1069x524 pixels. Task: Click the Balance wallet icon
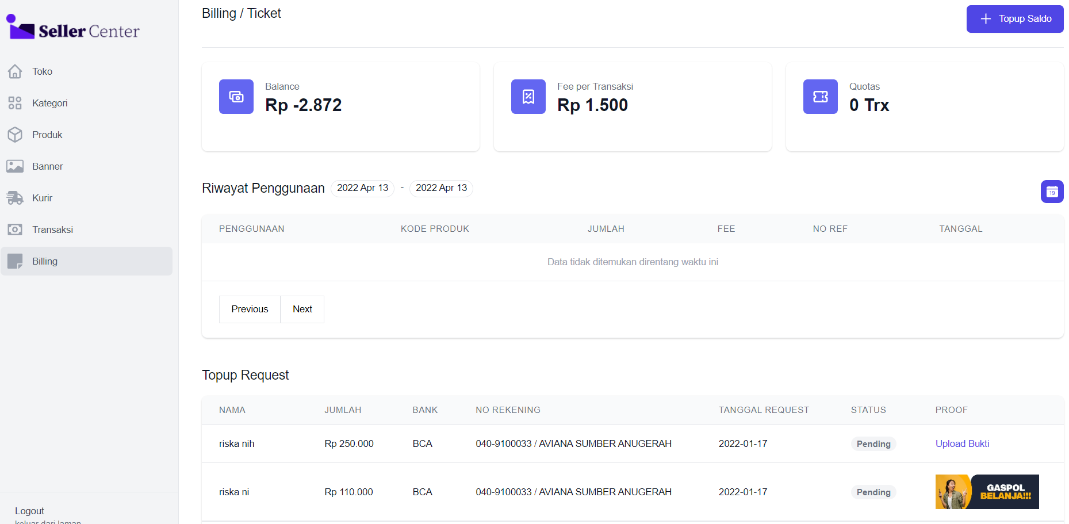(236, 97)
